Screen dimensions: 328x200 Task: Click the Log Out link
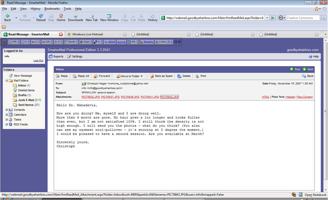click(38, 60)
